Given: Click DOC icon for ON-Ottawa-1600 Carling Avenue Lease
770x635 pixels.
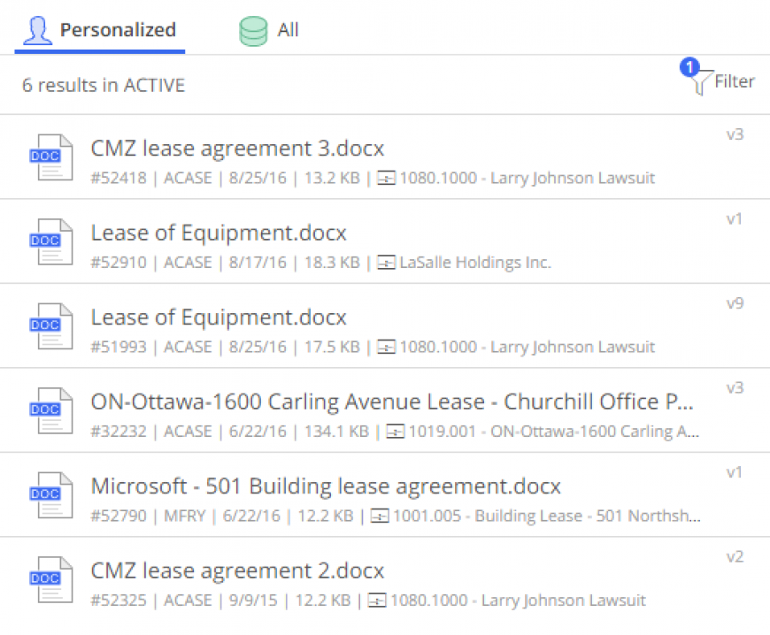Looking at the screenshot, I should [50, 410].
